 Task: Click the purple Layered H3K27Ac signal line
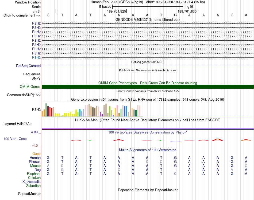point(148,129)
